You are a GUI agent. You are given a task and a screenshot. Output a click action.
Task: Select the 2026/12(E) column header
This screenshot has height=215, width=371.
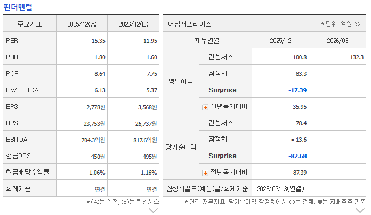(133, 24)
